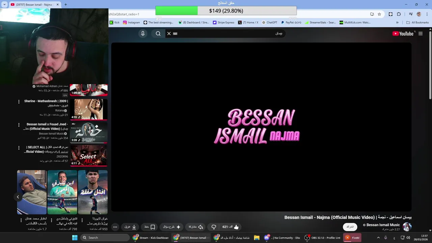Click the Windows Start button
This screenshot has height=243, width=432.
(75, 238)
